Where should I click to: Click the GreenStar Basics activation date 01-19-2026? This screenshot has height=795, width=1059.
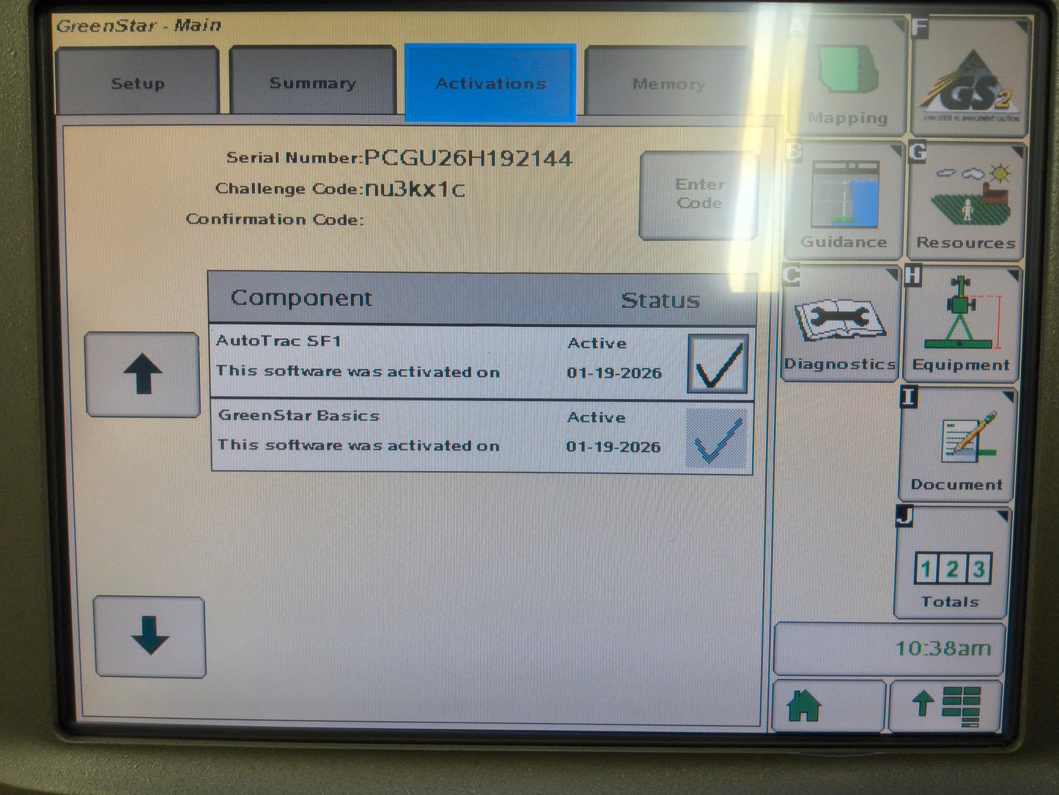tap(613, 447)
